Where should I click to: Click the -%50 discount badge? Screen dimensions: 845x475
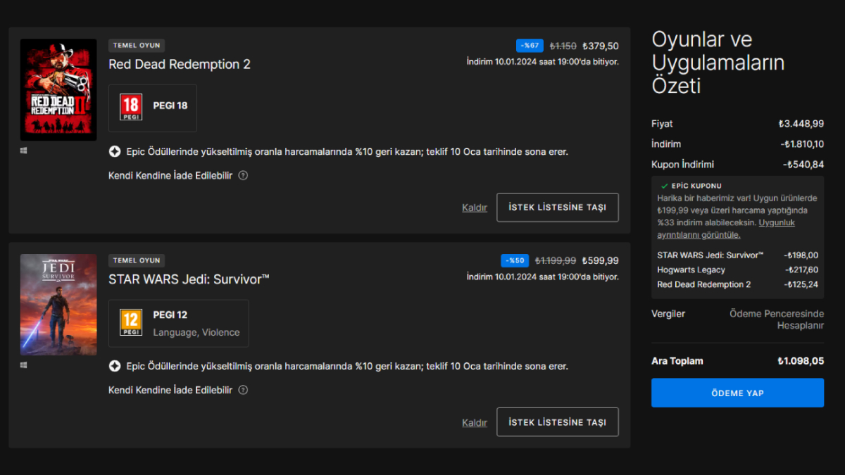click(515, 260)
